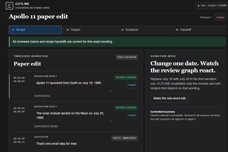Click the green all reviewed claims banner
The width and height of the screenshot is (228, 152).
pyautogui.click(x=117, y=42)
